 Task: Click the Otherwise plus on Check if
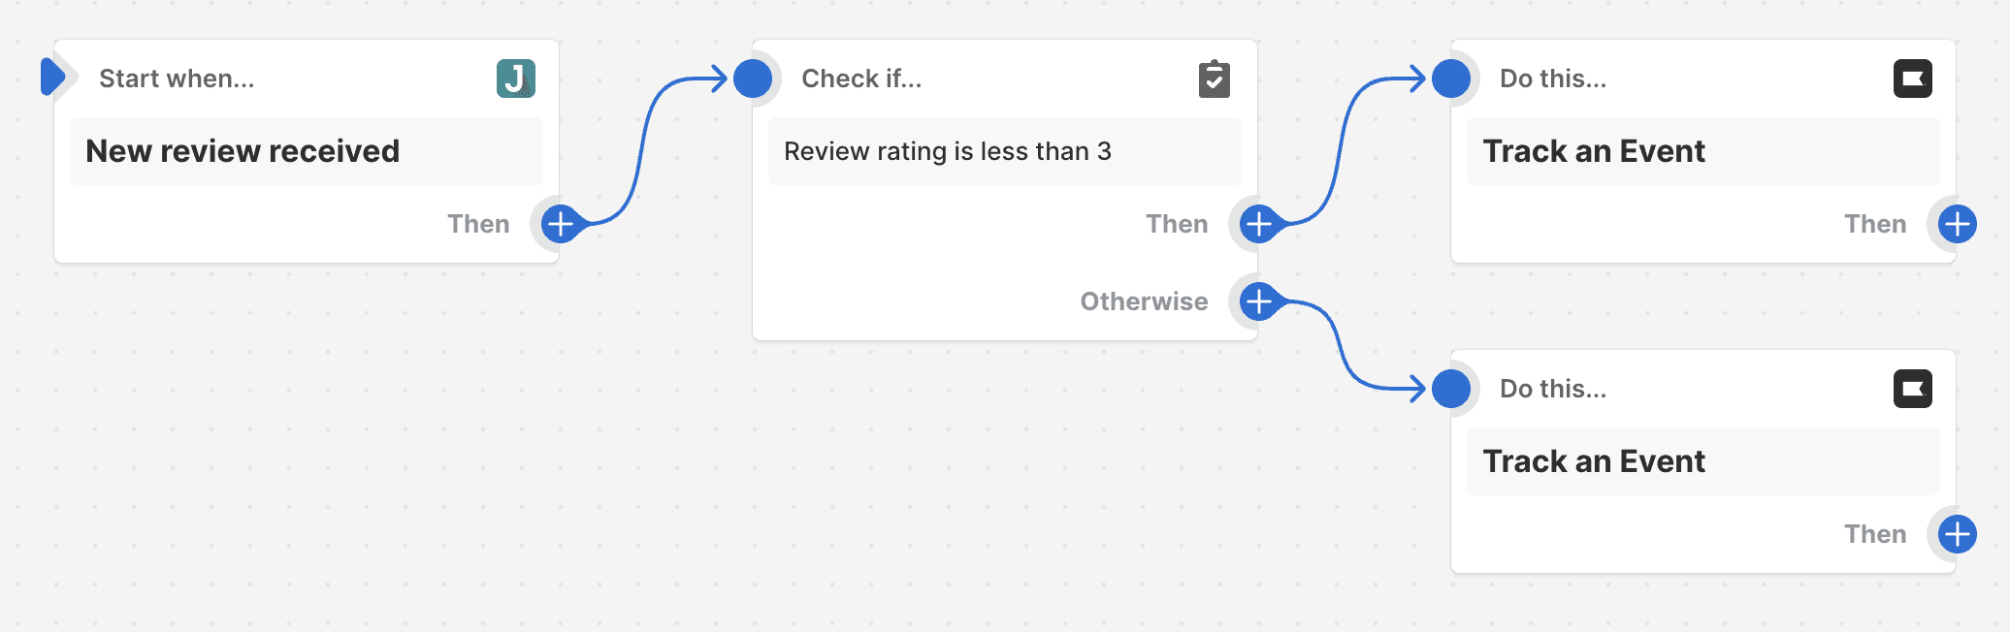(1259, 301)
